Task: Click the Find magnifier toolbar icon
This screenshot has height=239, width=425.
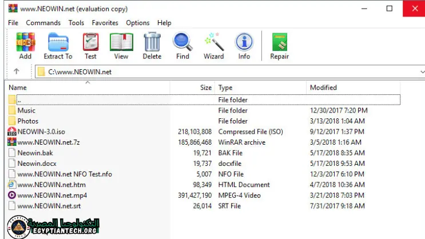Action: click(182, 42)
